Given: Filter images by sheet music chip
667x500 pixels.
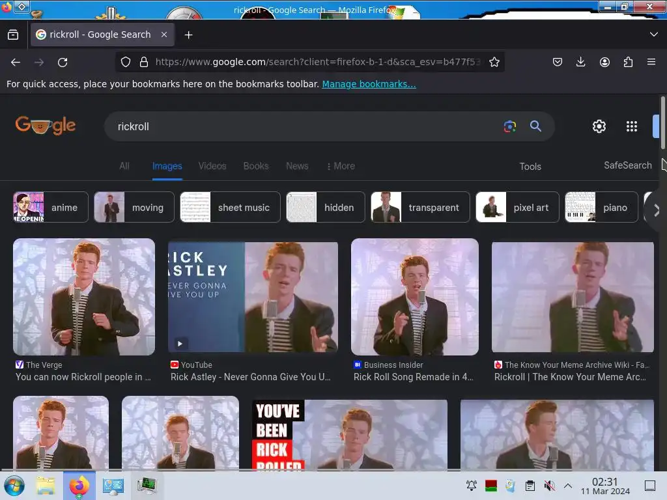Looking at the screenshot, I should click(x=230, y=207).
